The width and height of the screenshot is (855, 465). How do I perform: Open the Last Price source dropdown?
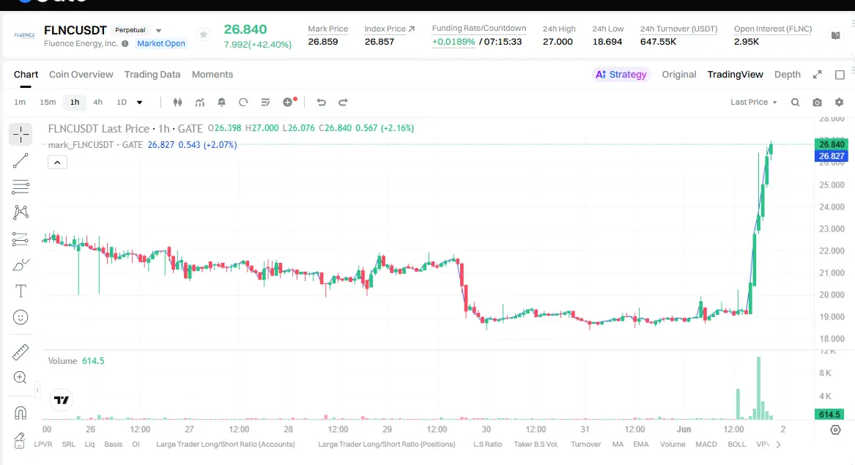tap(754, 102)
